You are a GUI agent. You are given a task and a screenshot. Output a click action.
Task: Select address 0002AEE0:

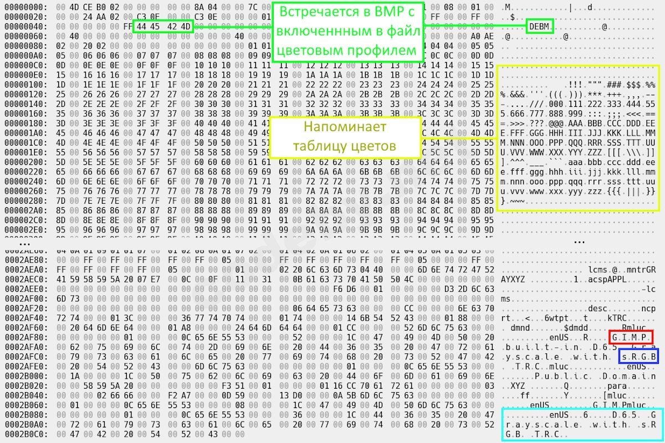25,289
